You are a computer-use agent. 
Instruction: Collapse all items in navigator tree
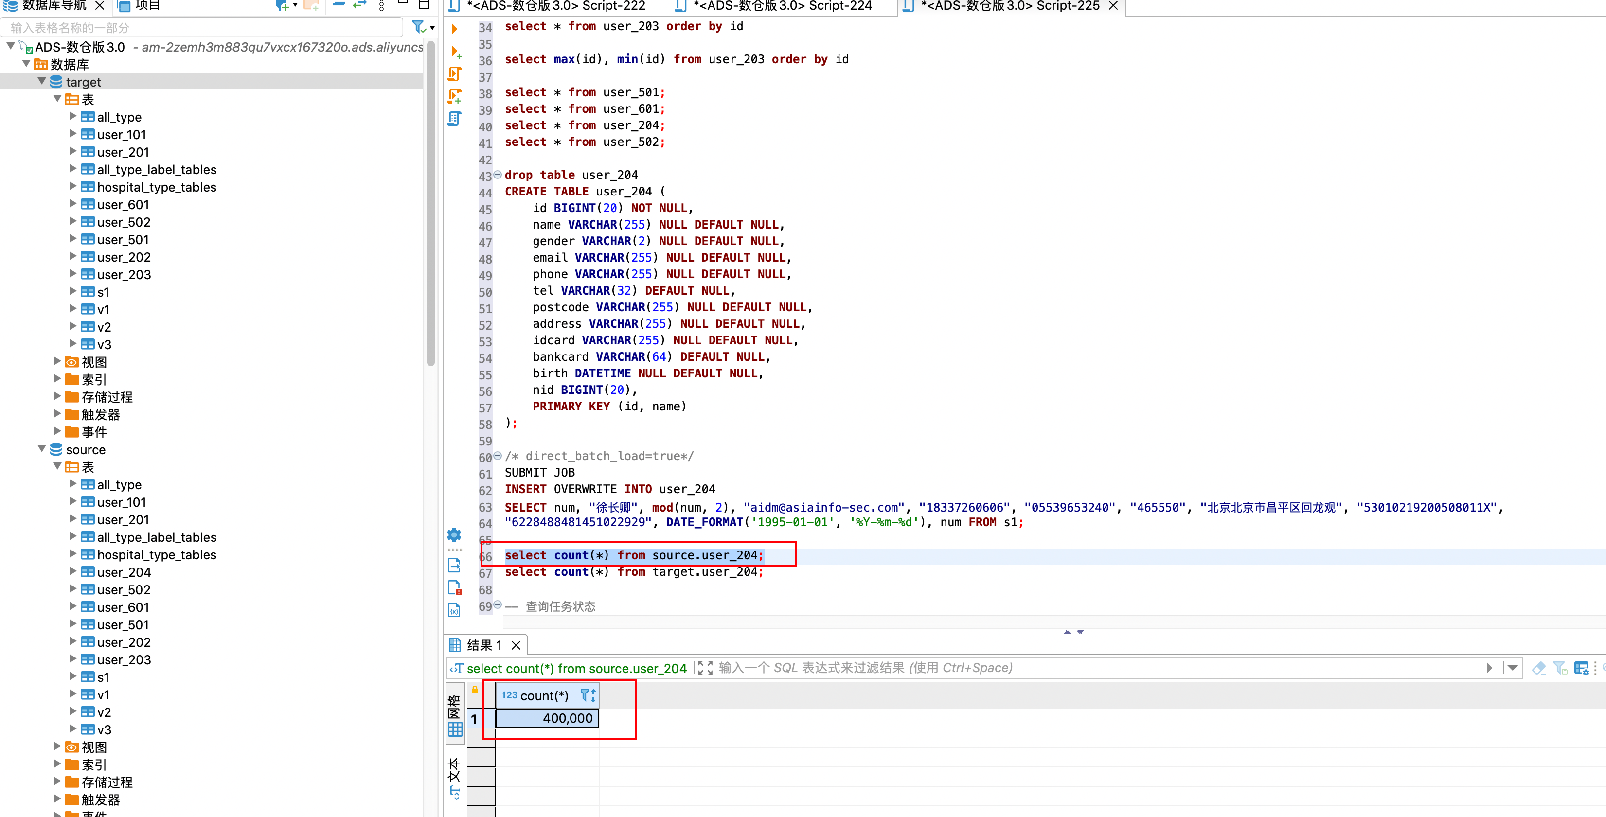(x=339, y=5)
